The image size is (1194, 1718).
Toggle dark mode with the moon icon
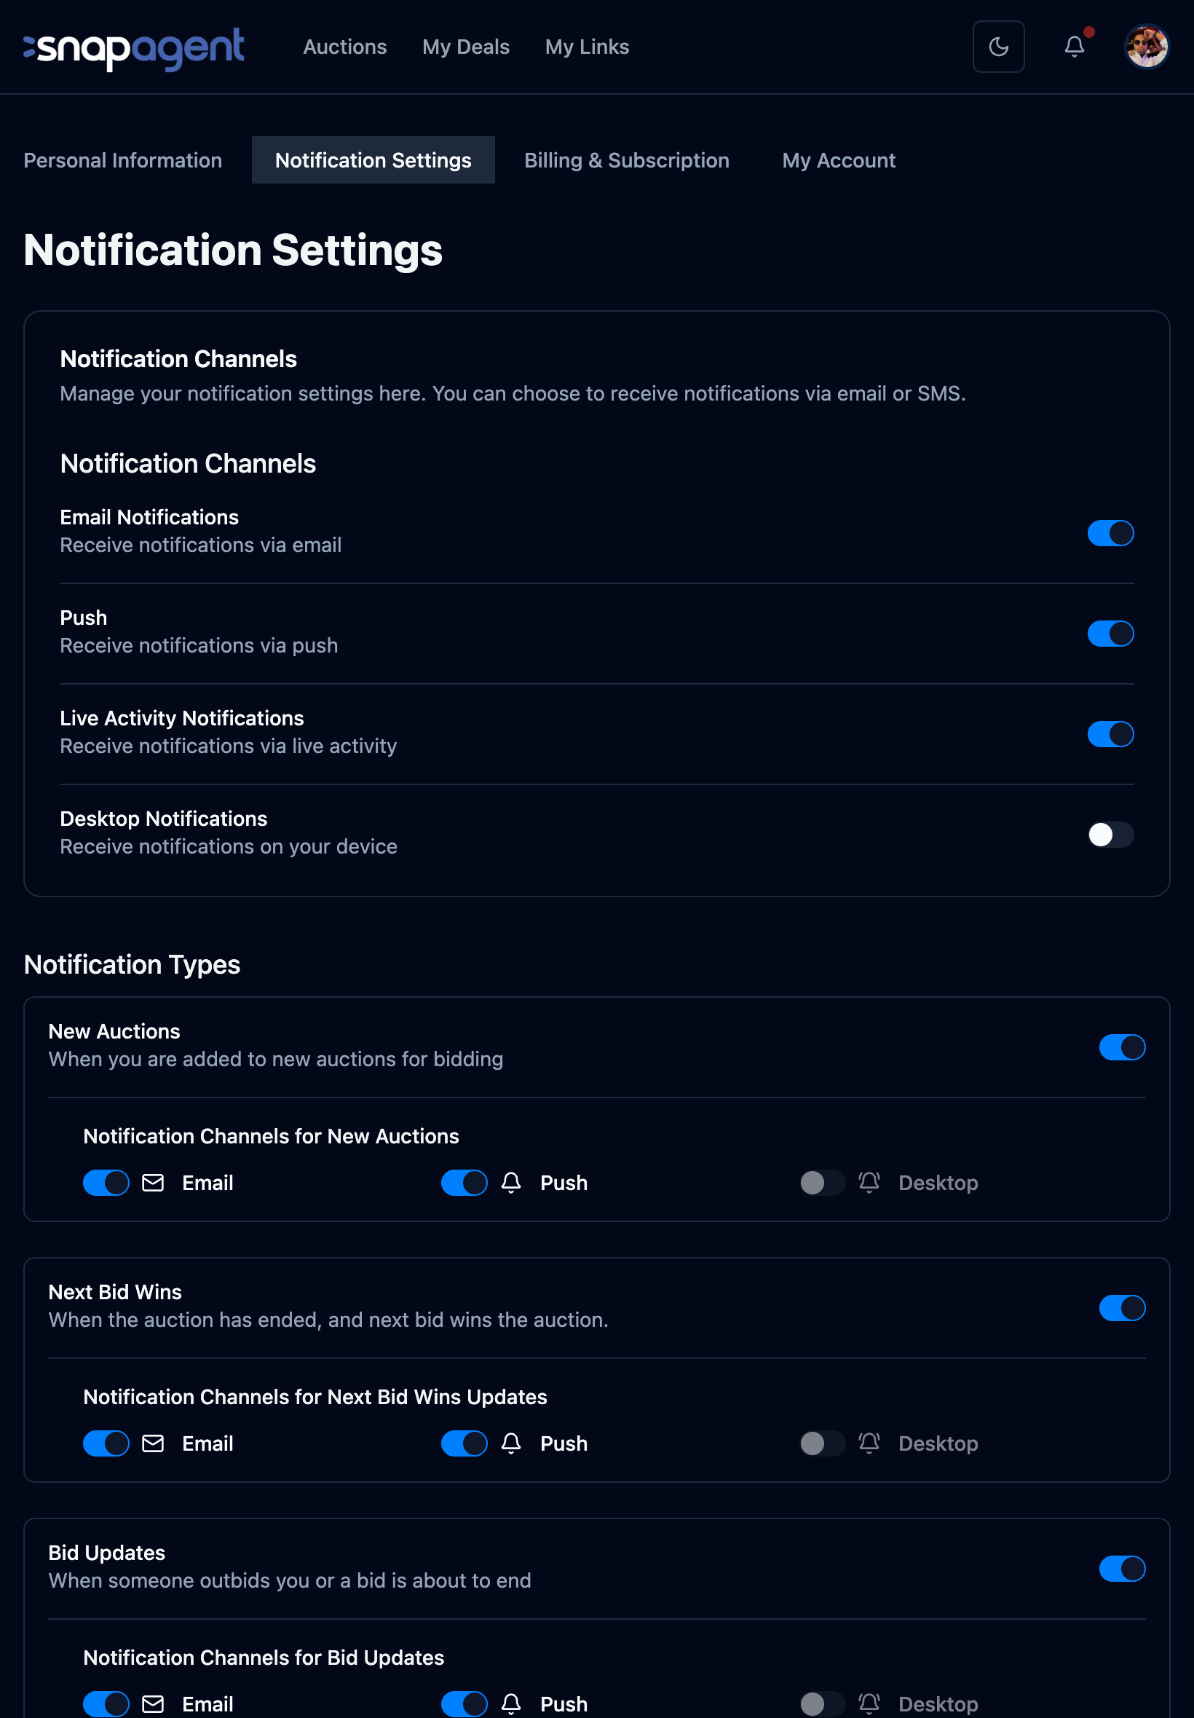point(998,47)
